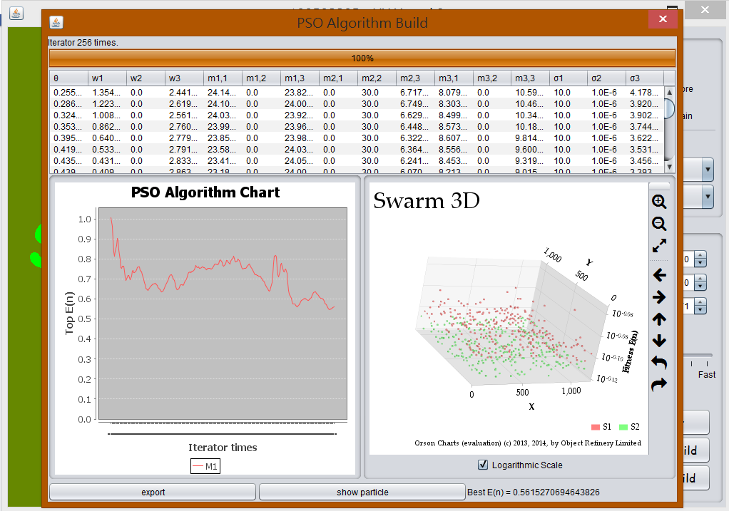The height and width of the screenshot is (511, 729).
Task: Click the 100% progress bar
Action: pyautogui.click(x=362, y=58)
